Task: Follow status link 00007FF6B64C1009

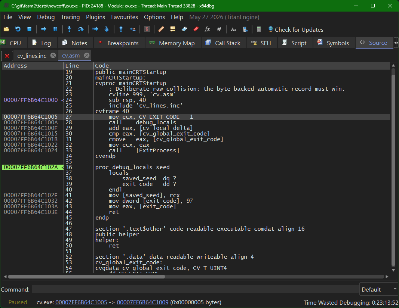Action: tap(142, 302)
